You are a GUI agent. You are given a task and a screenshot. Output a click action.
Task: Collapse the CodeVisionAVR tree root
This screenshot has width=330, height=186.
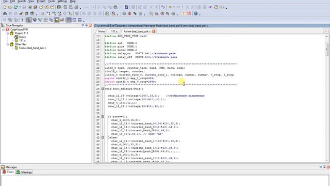click(x=4, y=29)
